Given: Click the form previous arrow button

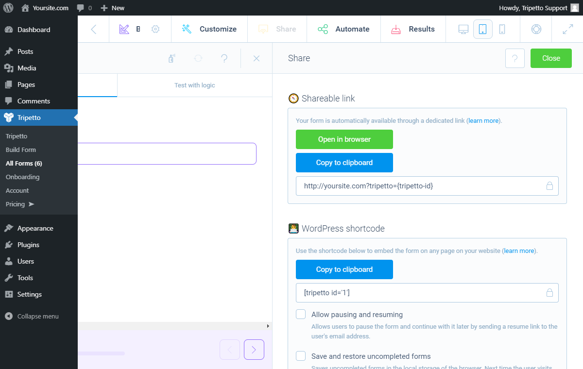Looking at the screenshot, I should [230, 350].
